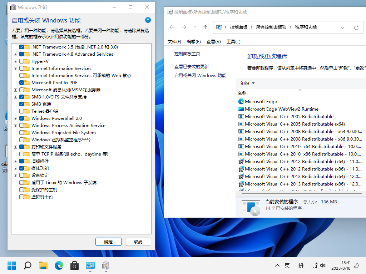Expand 打印和文件服务 node
This screenshot has width=366, height=274.
click(x=15, y=147)
